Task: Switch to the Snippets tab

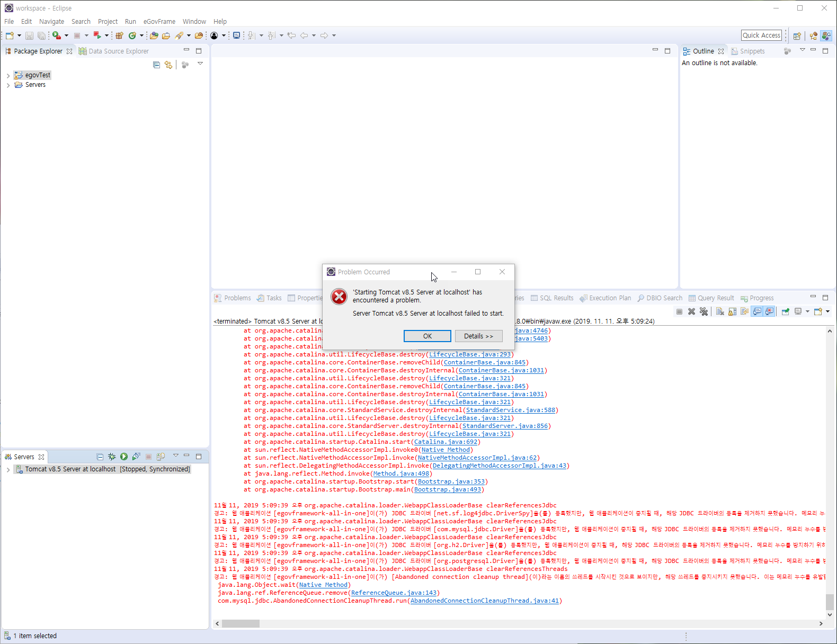Action: (747, 51)
